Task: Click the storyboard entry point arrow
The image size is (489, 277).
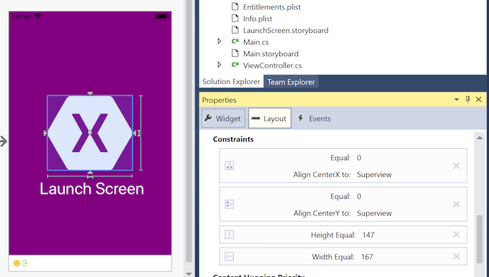Action: coord(4,142)
